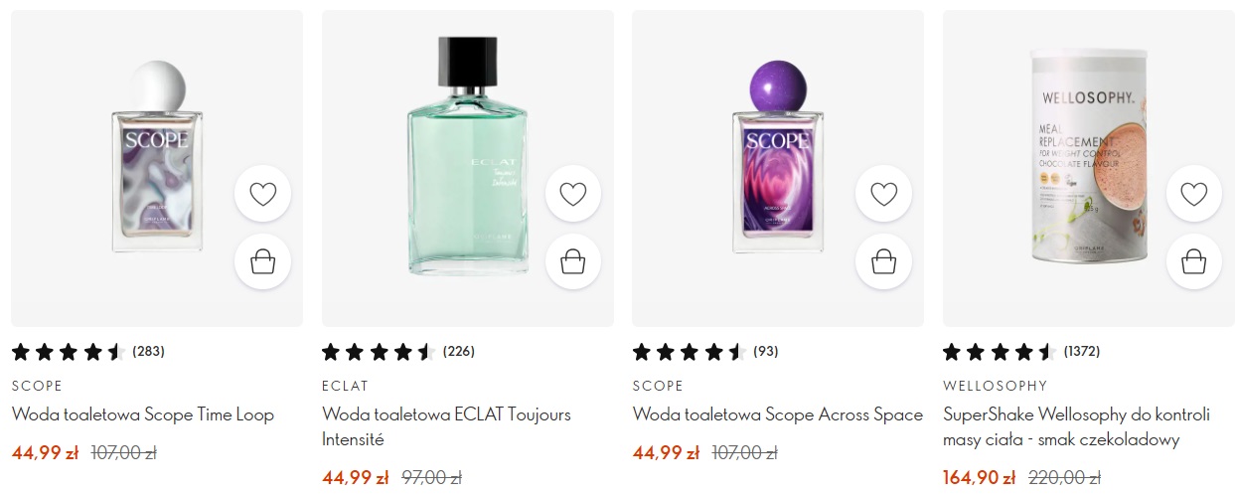Open Woda toaletowa Scope Time Loop link
Image resolution: width=1235 pixels, height=494 pixels.
pos(143,414)
